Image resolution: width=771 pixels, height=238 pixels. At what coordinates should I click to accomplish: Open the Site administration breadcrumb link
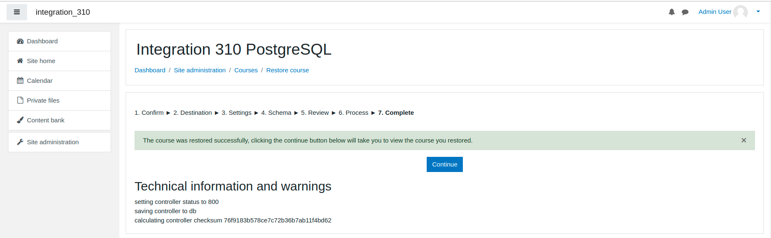[200, 70]
